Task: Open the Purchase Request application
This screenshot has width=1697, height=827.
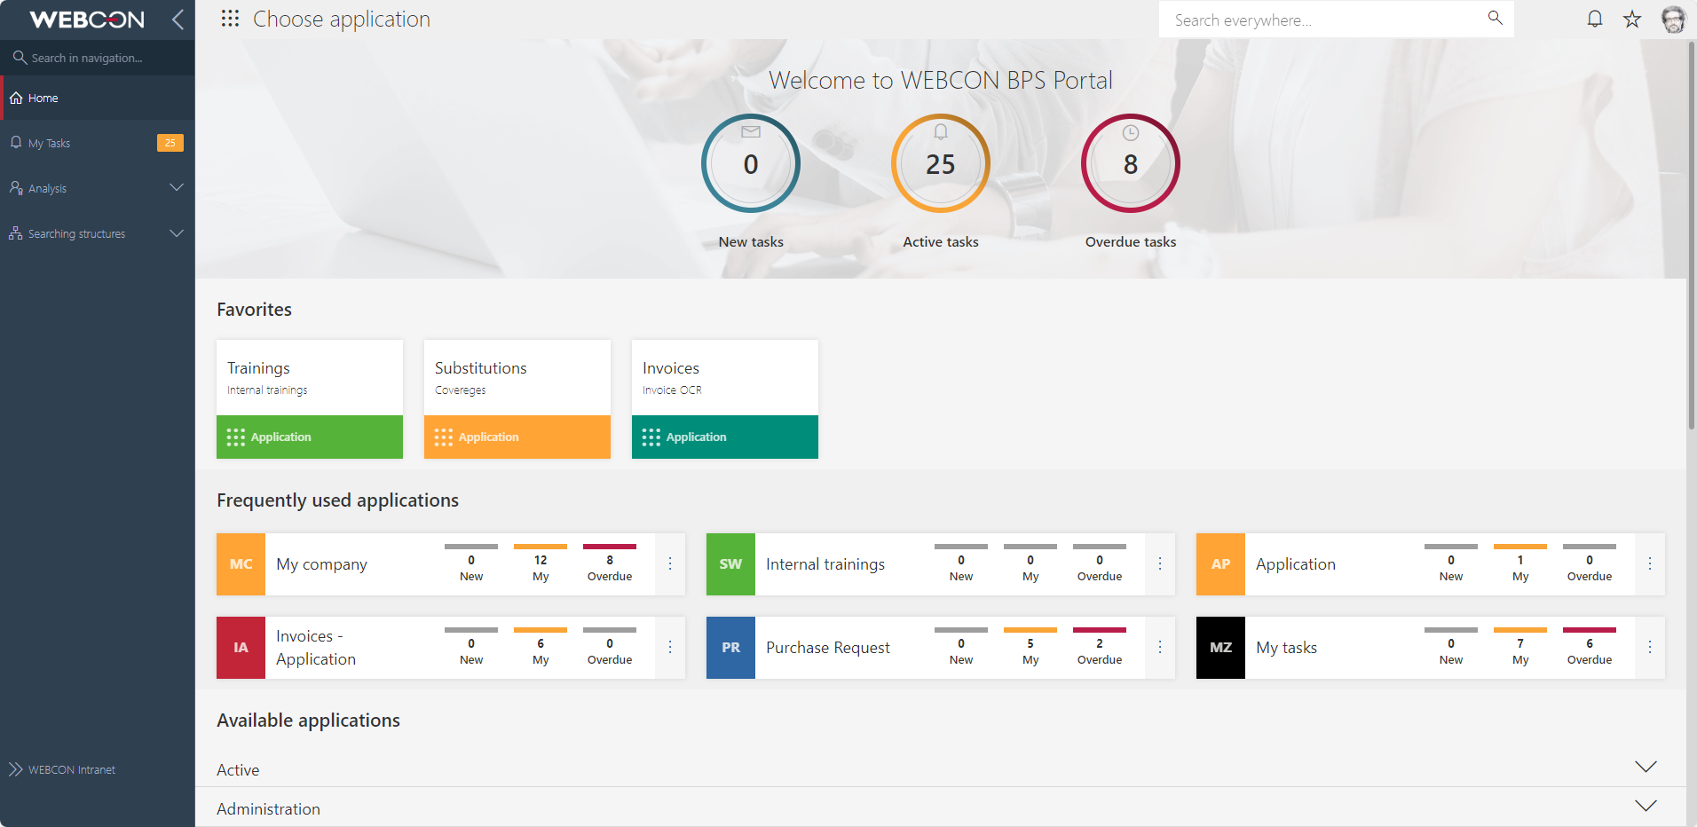Action: tap(828, 648)
